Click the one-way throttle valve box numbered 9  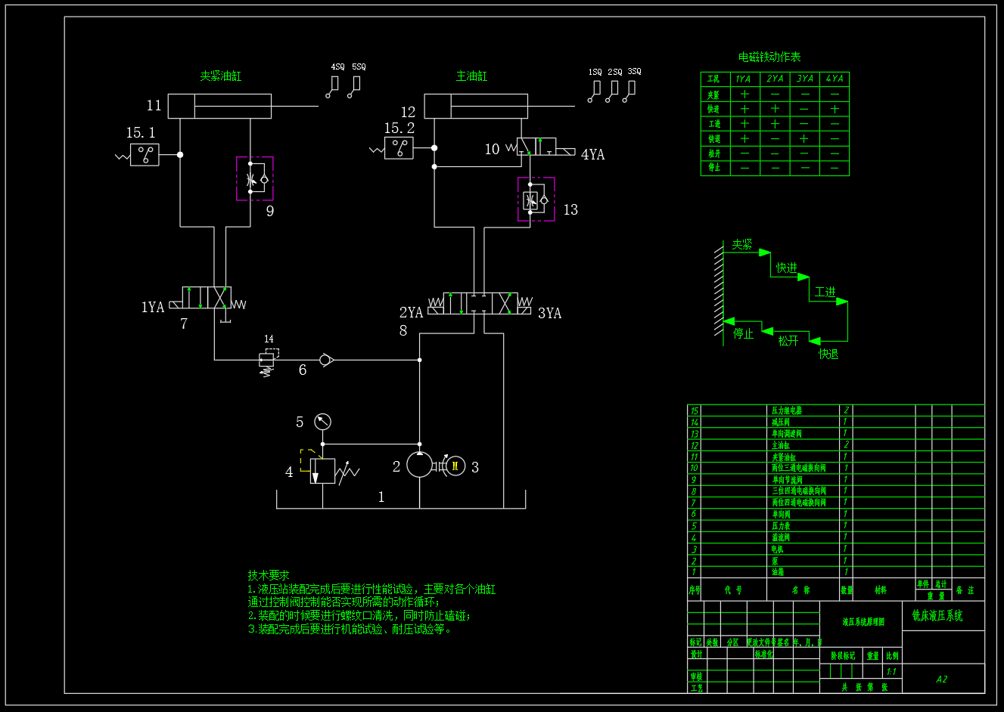point(254,178)
